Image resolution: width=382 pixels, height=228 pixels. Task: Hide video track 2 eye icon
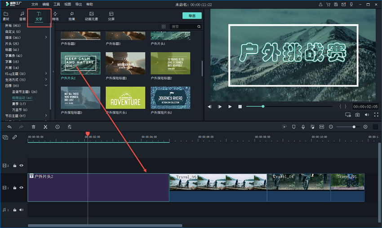[22, 166]
